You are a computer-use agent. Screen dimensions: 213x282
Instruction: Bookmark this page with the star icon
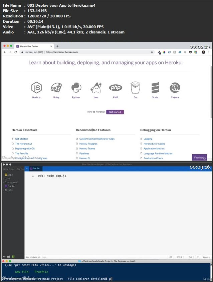click(152, 52)
